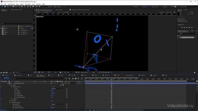198x111 pixels.
Task: Click the Search Help field
Action: (x=187, y=7)
